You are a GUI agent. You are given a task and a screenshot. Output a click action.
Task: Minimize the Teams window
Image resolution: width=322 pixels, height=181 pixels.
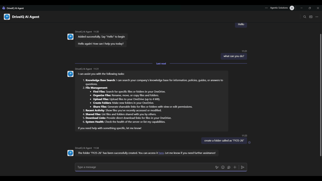click(x=301, y=8)
